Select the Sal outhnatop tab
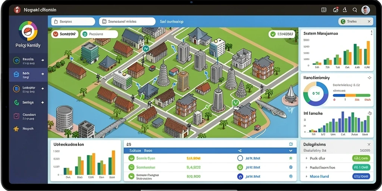 172,22
